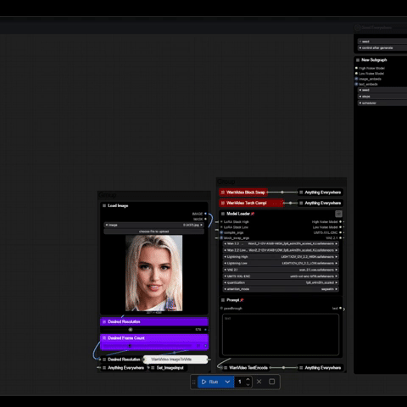Viewport: 407px width, 407px height.
Task: Click the square icon at the end of the run toolbar
Action: tap(272, 382)
